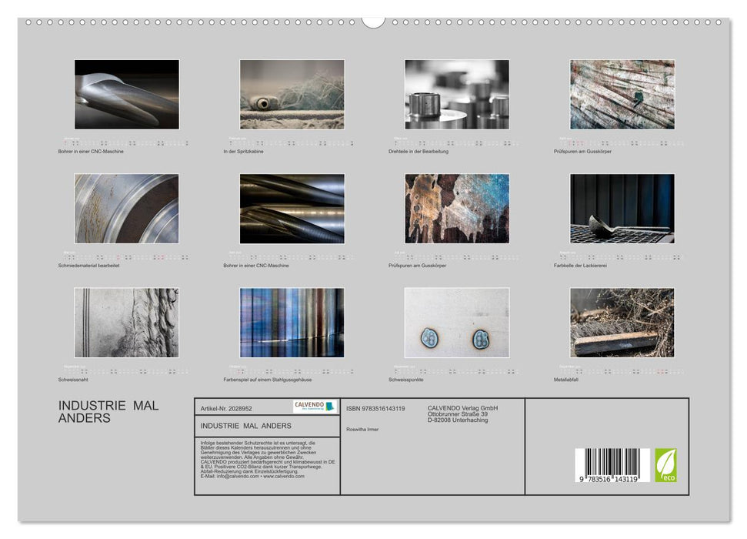Open the 'INDUSTRIE MAL ANDERS' title text
Screen dimensions: 747x539
[105, 412]
